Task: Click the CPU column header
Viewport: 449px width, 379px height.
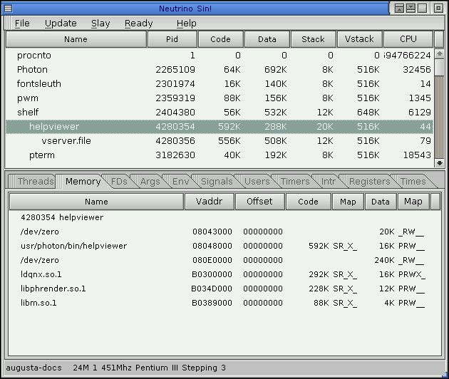Action: coord(408,39)
